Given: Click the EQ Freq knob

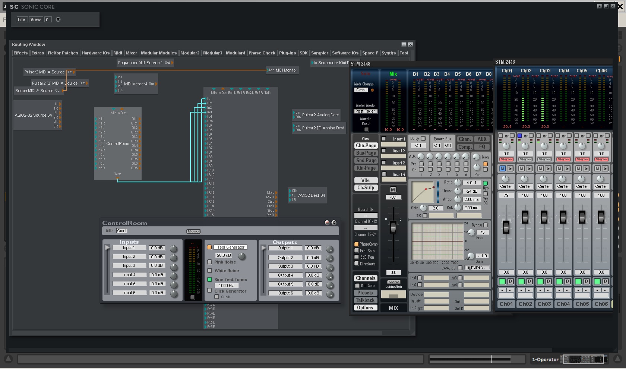Looking at the screenshot, I should tap(471, 233).
